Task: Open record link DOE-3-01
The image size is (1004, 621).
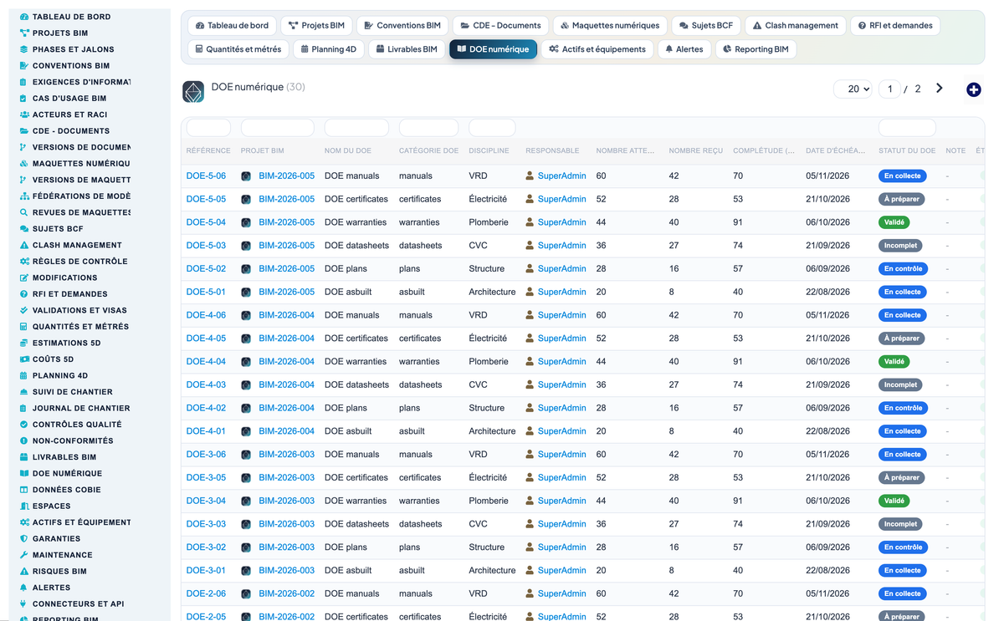Action: [206, 571]
